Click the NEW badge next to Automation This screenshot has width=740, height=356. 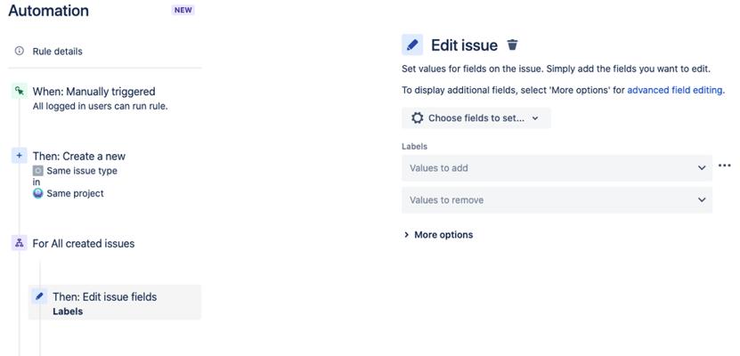pyautogui.click(x=183, y=10)
